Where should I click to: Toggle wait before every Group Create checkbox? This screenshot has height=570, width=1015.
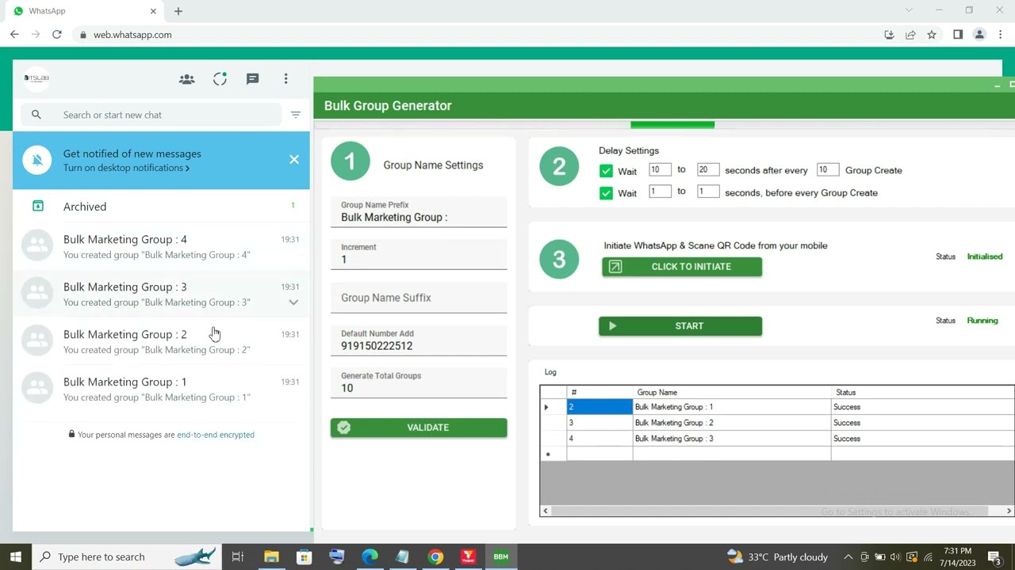click(x=607, y=193)
